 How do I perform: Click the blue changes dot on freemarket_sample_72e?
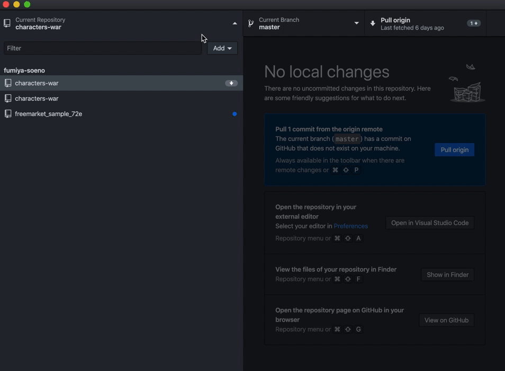click(x=235, y=114)
